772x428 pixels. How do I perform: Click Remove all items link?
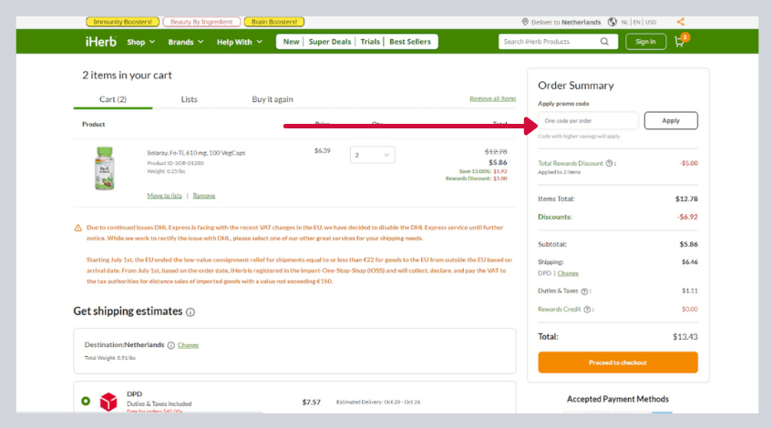492,98
